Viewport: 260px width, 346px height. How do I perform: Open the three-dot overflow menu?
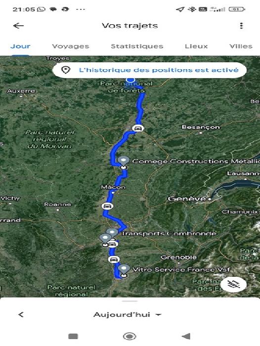tap(241, 26)
